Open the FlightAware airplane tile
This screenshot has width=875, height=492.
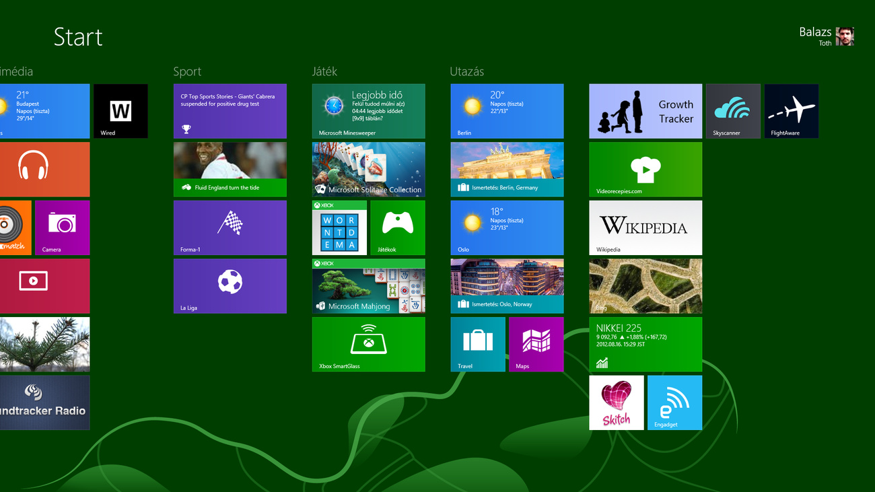tap(792, 111)
